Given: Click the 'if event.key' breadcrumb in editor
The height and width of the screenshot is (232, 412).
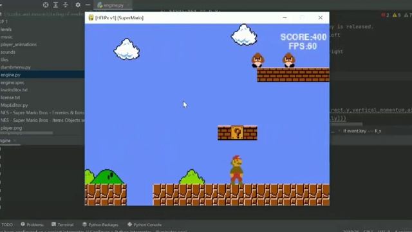Looking at the screenshot, I should point(362,131).
